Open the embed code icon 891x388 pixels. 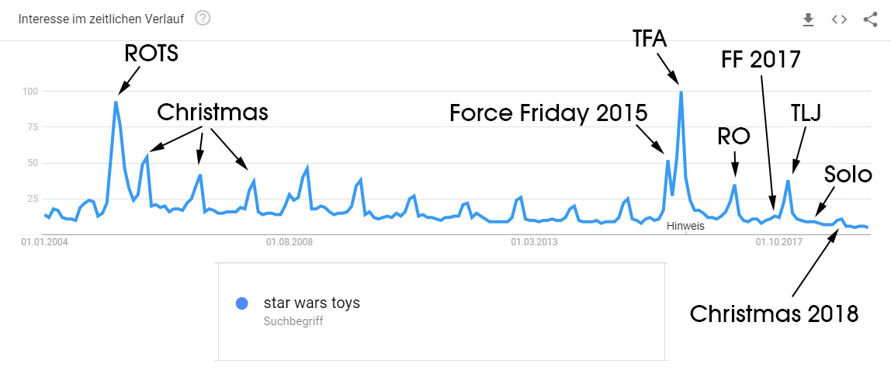pos(839,19)
